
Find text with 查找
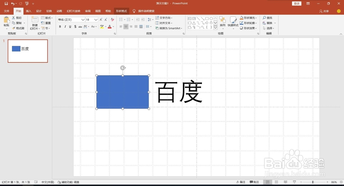tap(268, 18)
